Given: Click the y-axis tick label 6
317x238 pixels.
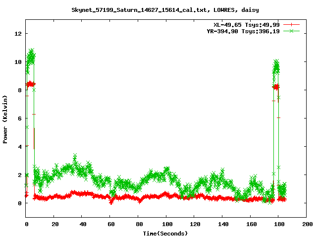Looking at the screenshot, I should (20, 119).
